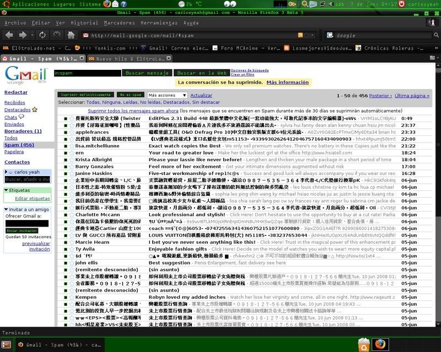This screenshot has width=441, height=352.
Task: Open the back/forward history dropdown arrow
Action: (33, 35)
